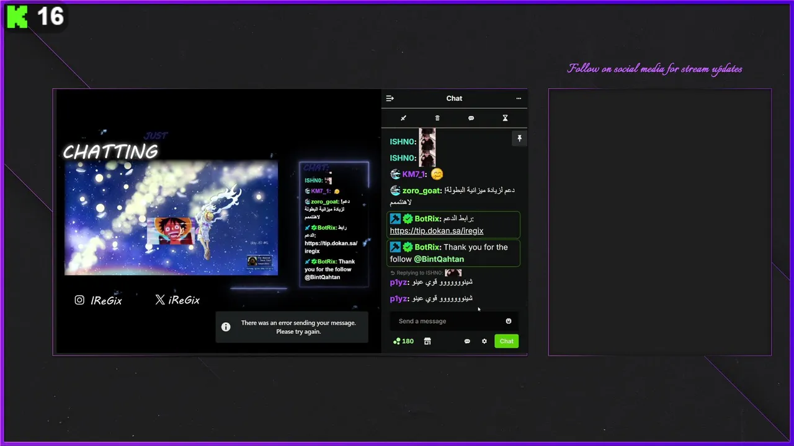Click the hourglass slow mode icon

(505, 118)
